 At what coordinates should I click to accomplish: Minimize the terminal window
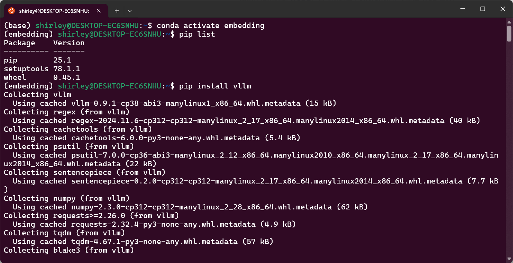tap(462, 9)
